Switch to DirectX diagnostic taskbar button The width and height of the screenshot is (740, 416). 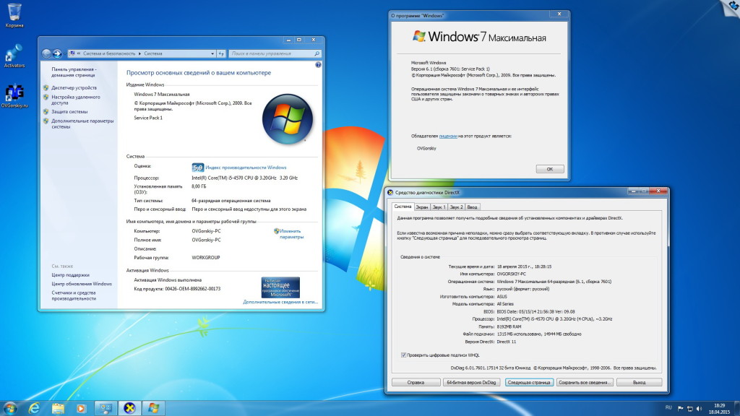(x=129, y=408)
